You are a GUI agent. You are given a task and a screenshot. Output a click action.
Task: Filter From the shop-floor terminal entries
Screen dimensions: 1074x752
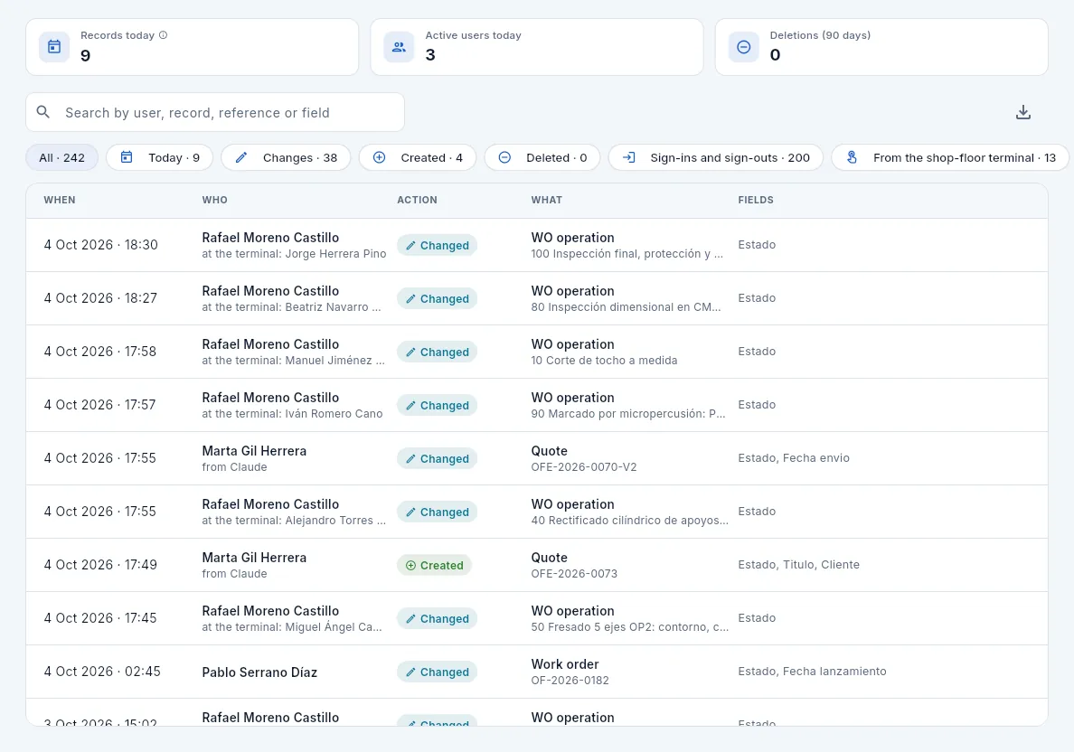(x=950, y=157)
